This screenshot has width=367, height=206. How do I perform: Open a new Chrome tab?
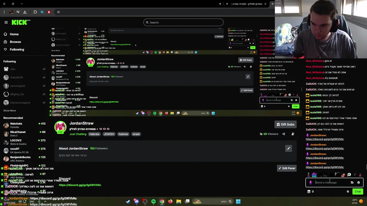point(220,4)
